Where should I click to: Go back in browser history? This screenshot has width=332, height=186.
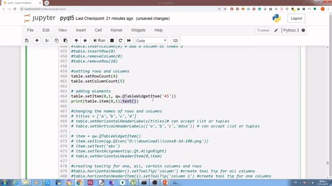(x=4, y=9)
